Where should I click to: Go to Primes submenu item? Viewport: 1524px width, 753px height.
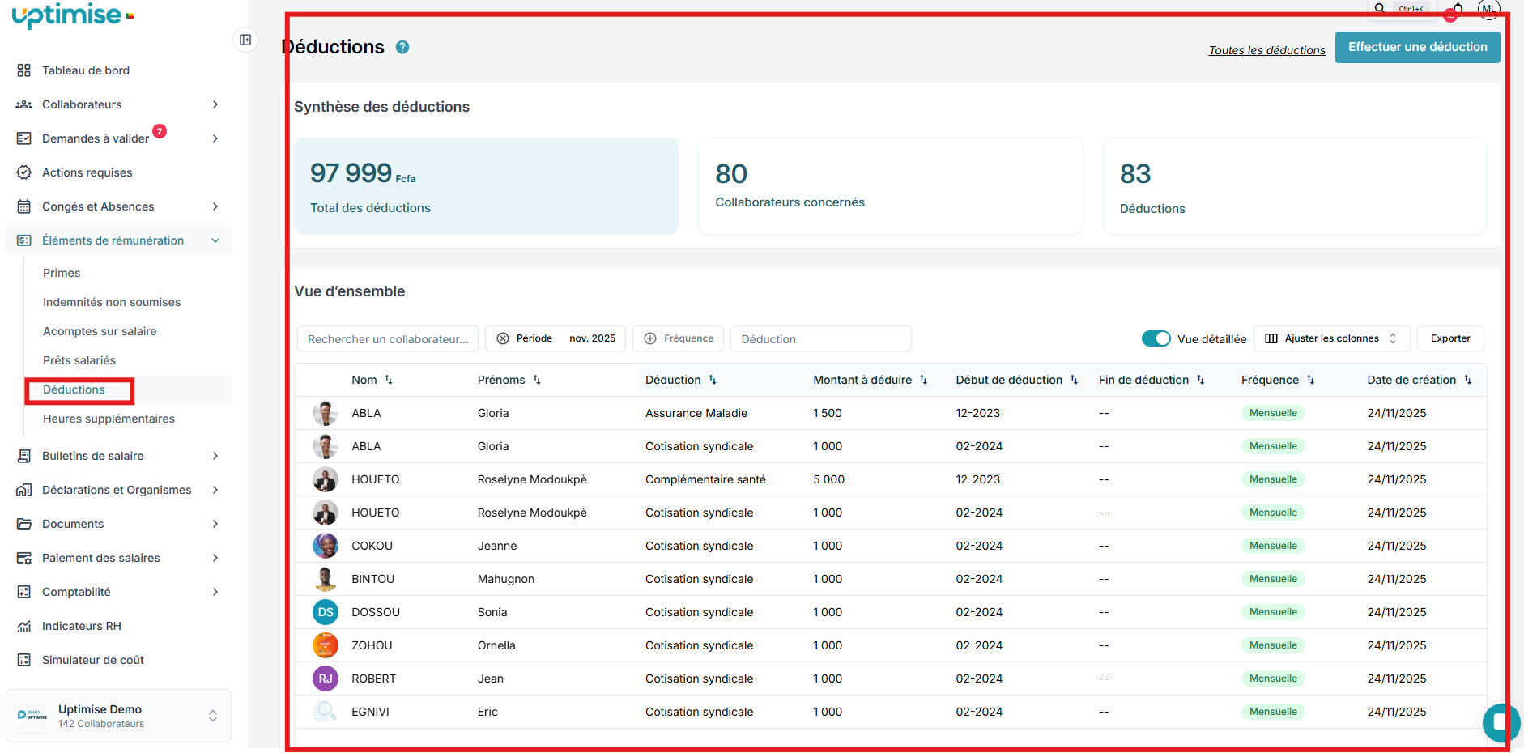[x=62, y=273]
